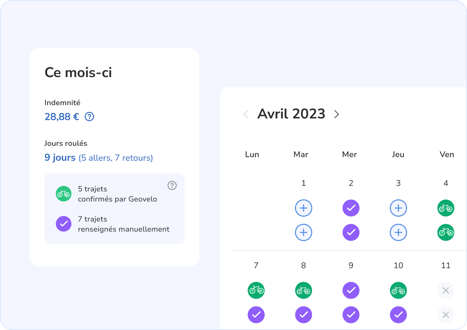Click the Avril 2023 month title
467x330 pixels.
(x=291, y=114)
